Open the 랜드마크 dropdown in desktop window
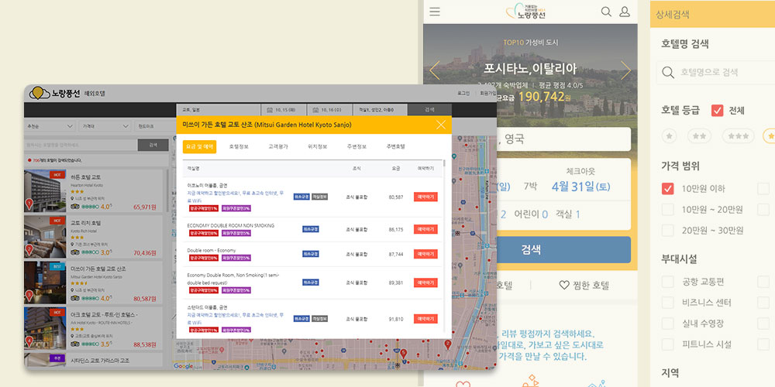 [x=154, y=126]
